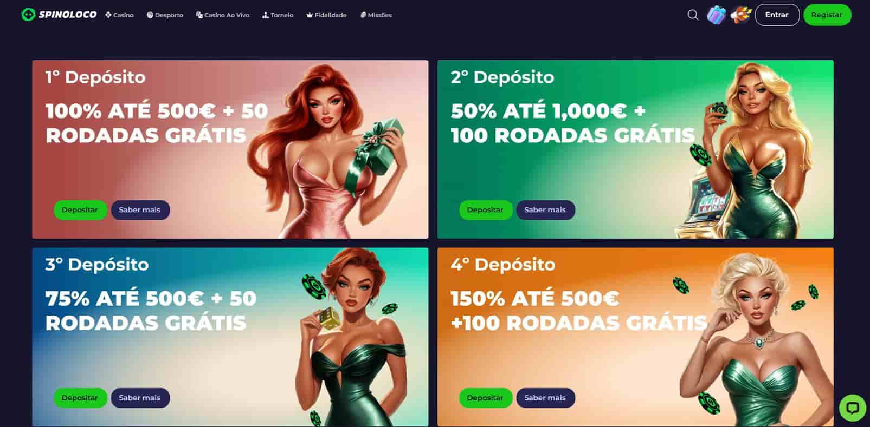Screen dimensions: 870x427
Task: Select the 4º Depósito orange banner image
Action: tap(635, 337)
